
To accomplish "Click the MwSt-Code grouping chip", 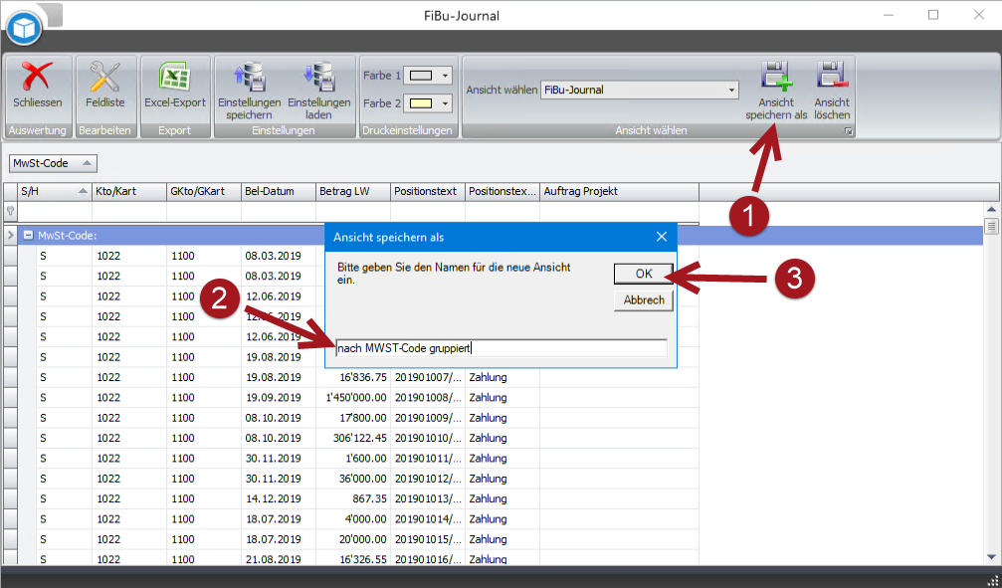I will point(53,163).
